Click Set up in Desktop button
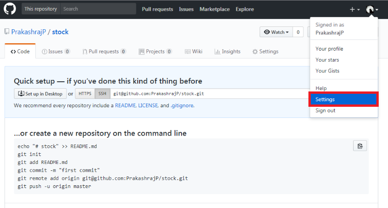This screenshot has height=208, width=388. 40,94
